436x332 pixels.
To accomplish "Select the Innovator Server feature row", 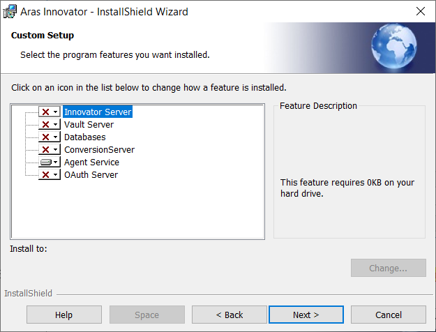I will tap(98, 112).
